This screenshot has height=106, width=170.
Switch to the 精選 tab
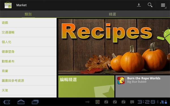(x=112, y=14)
